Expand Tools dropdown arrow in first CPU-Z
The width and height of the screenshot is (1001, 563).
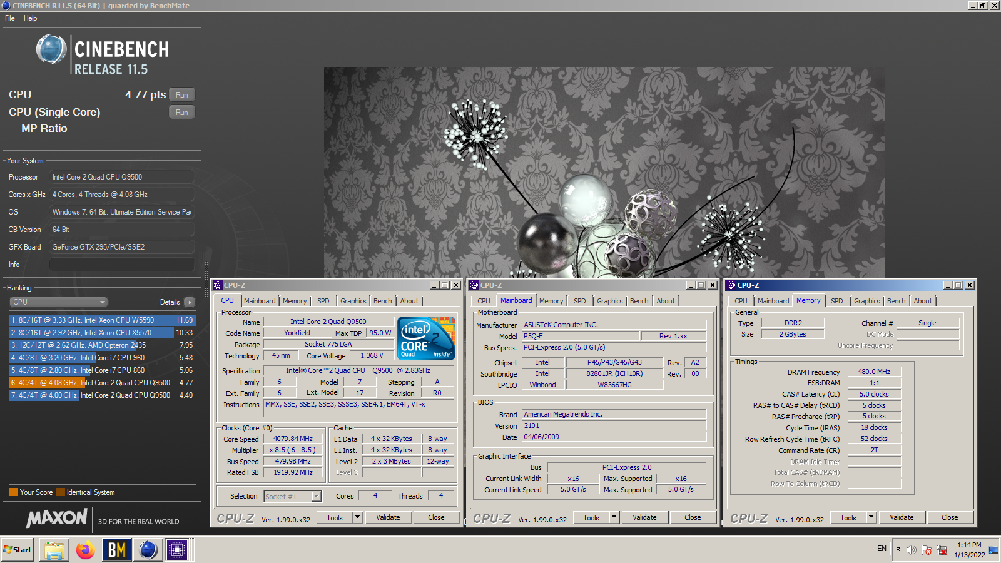tap(358, 517)
